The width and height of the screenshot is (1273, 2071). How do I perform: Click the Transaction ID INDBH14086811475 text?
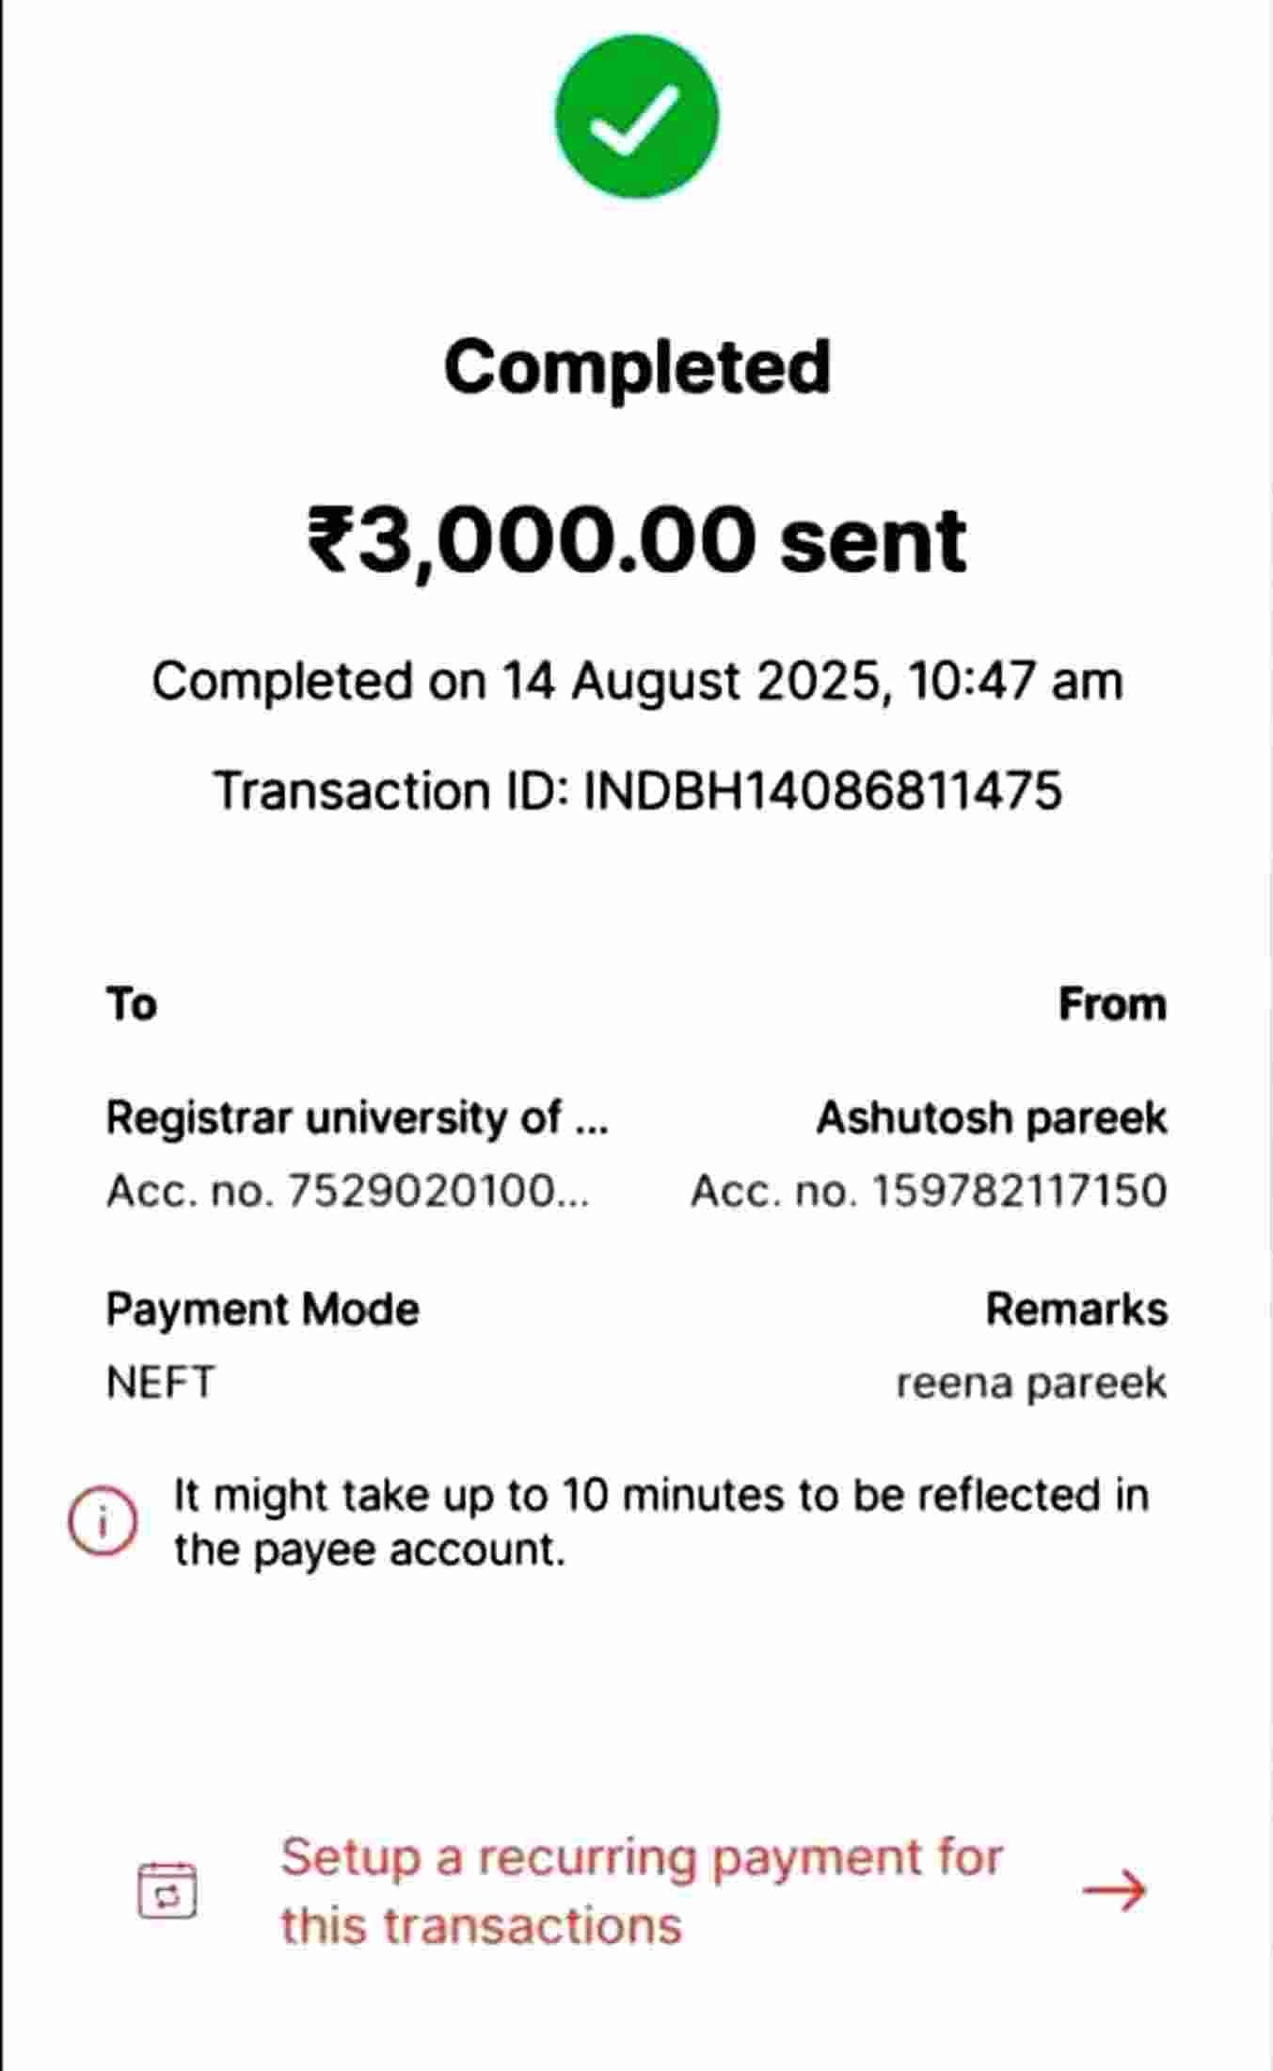tap(638, 790)
